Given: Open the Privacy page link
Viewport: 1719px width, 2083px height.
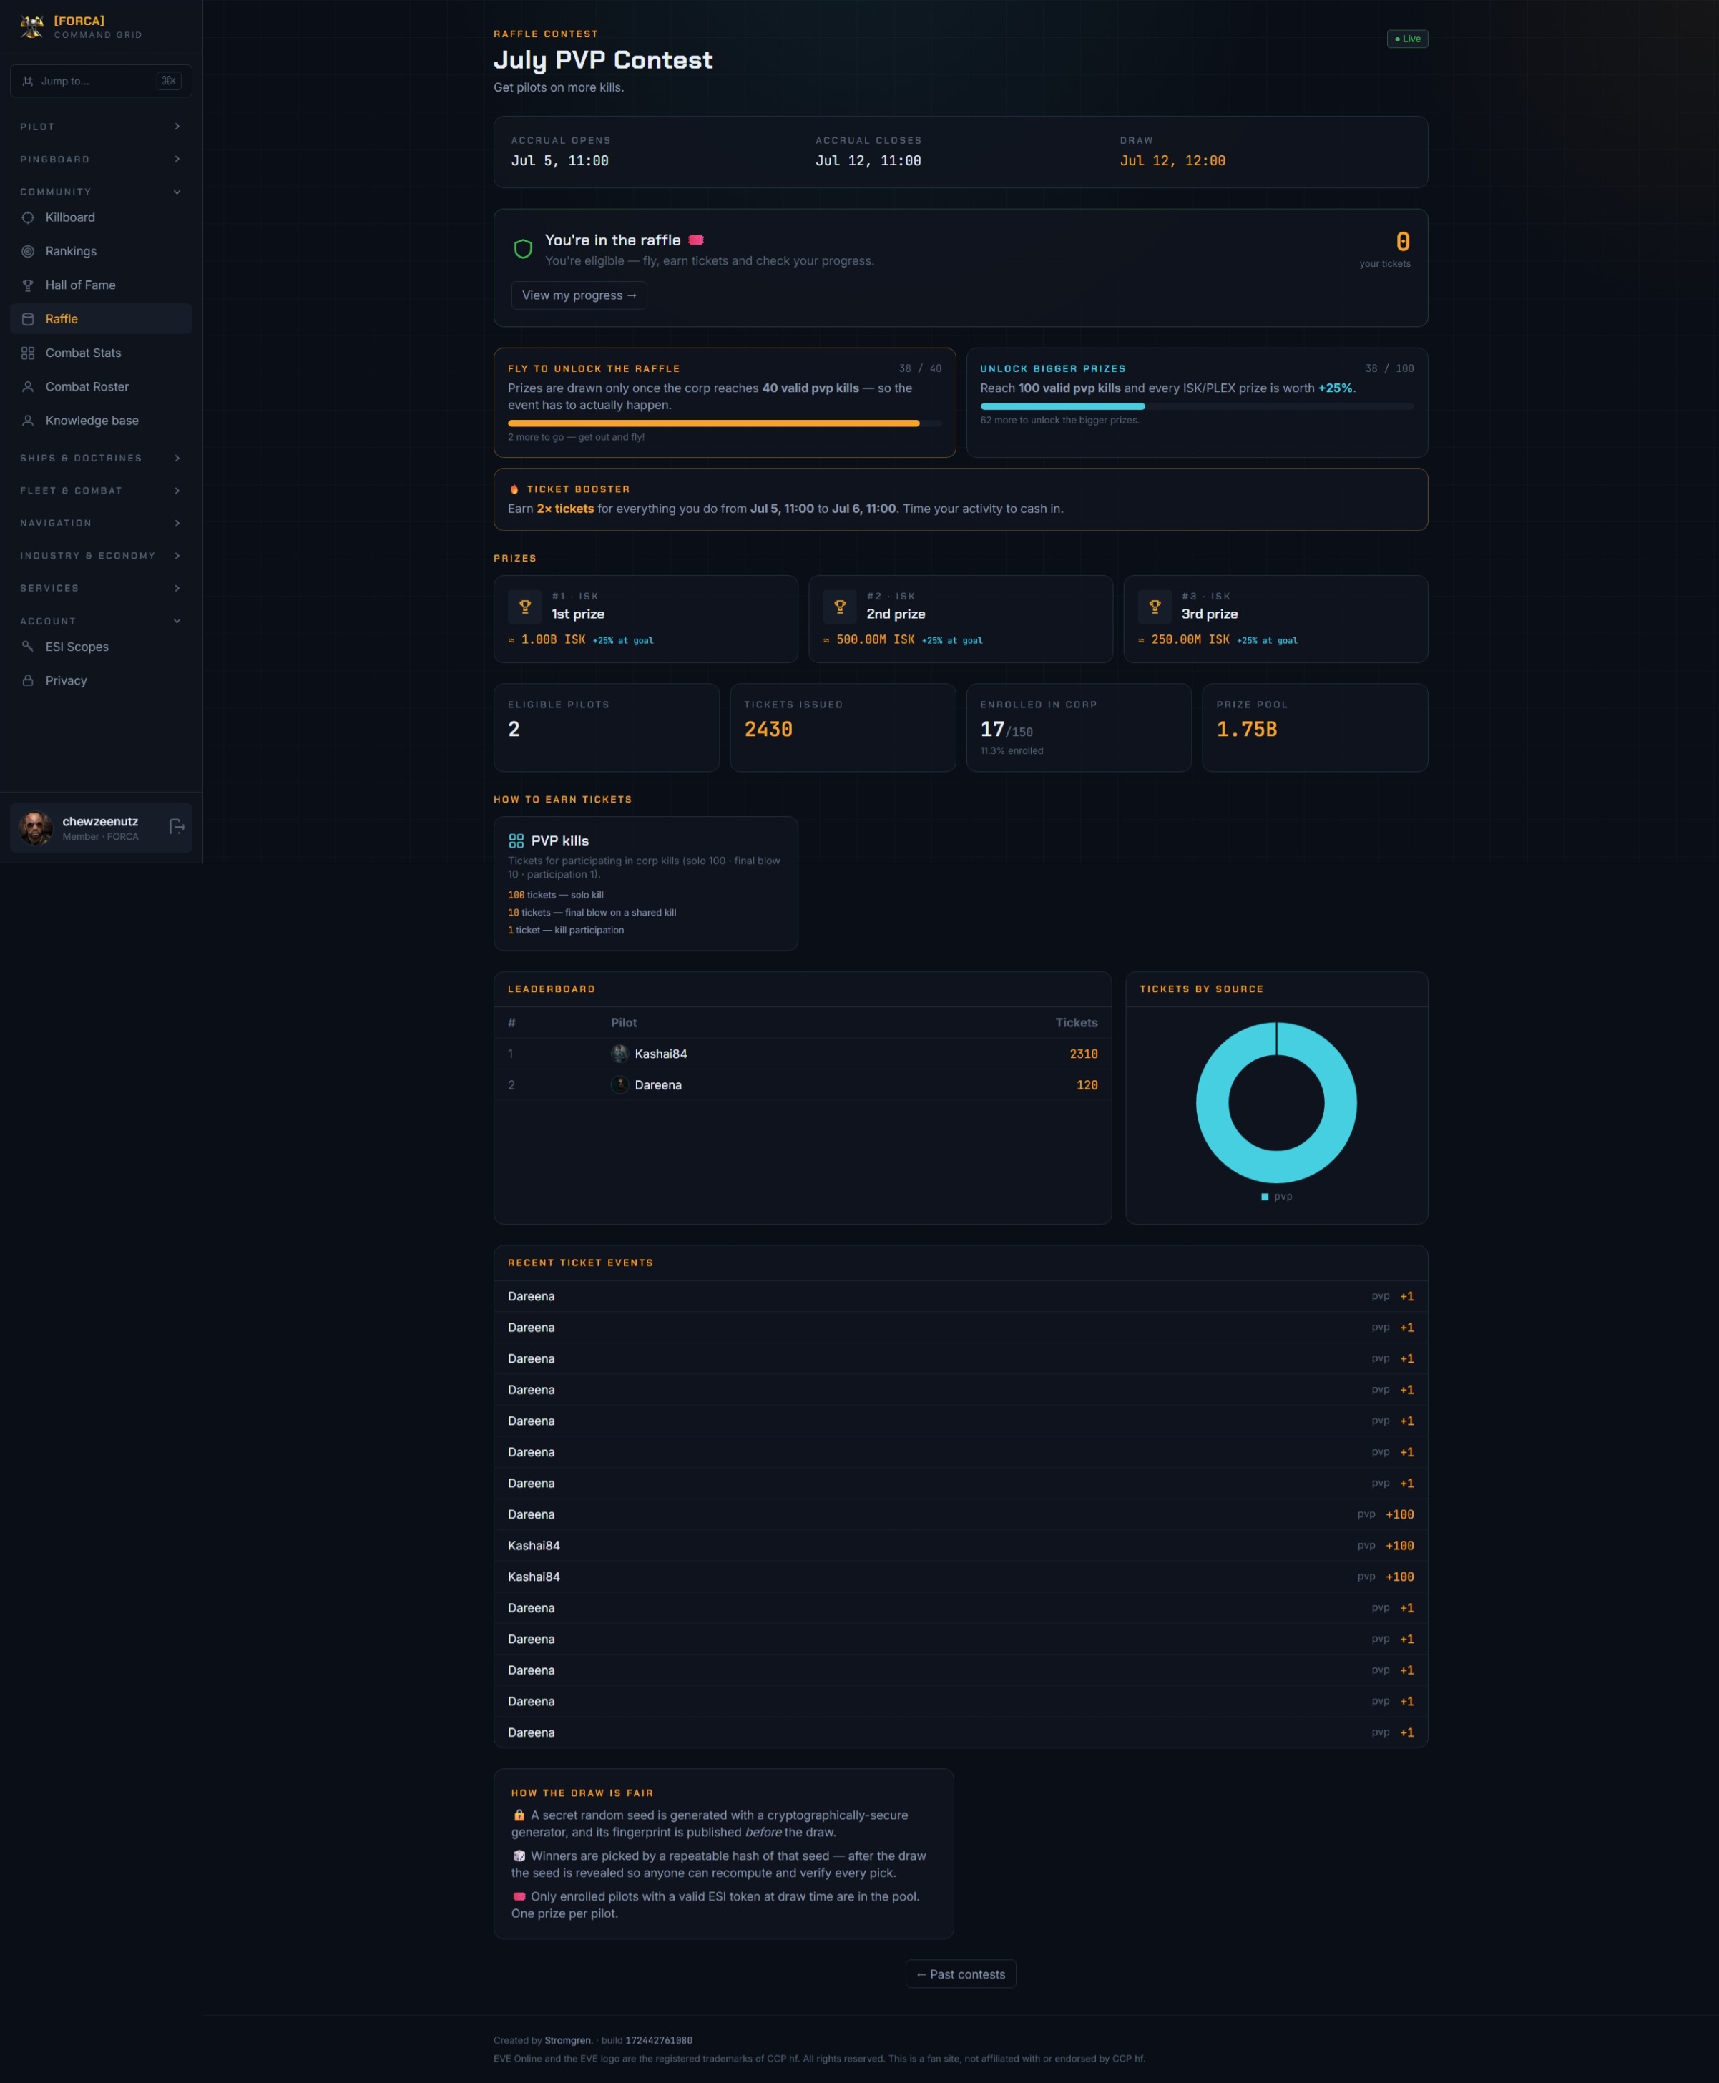Looking at the screenshot, I should (101, 680).
